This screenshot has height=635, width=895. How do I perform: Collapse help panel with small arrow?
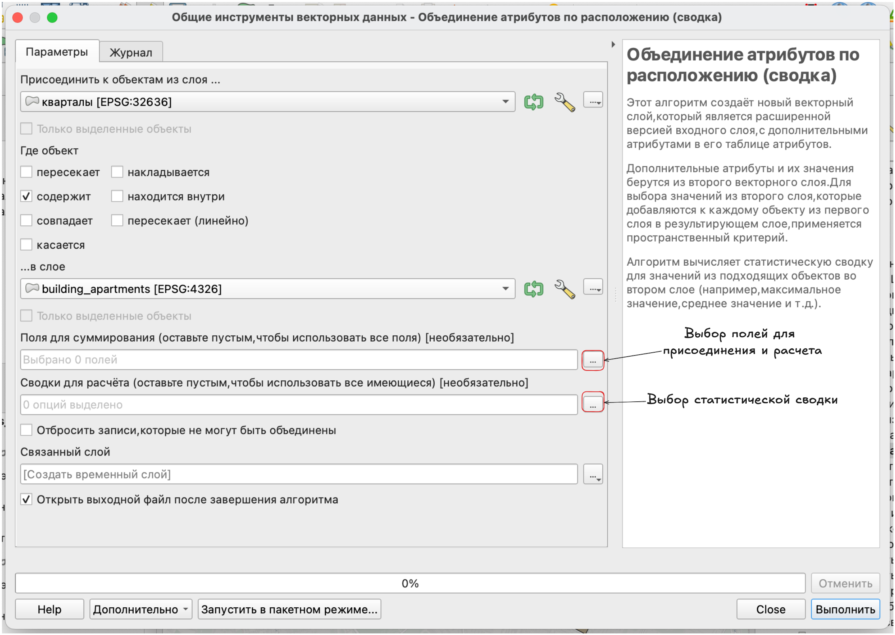point(613,44)
